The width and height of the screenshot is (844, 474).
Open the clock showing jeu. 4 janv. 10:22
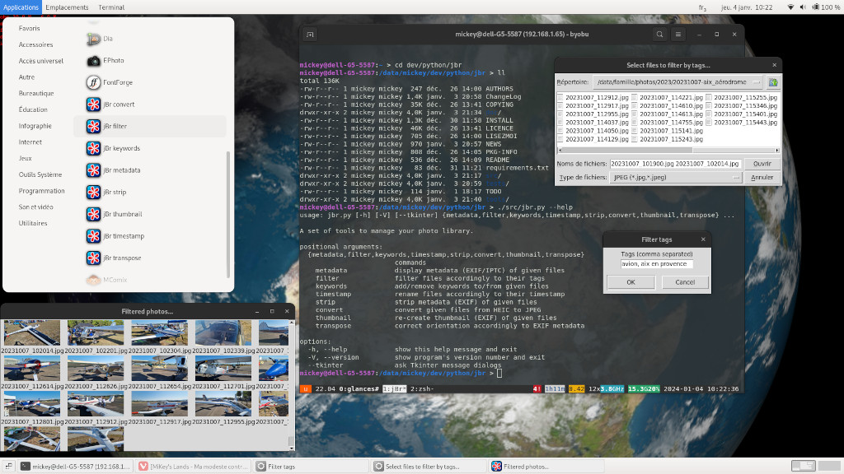[x=747, y=7]
